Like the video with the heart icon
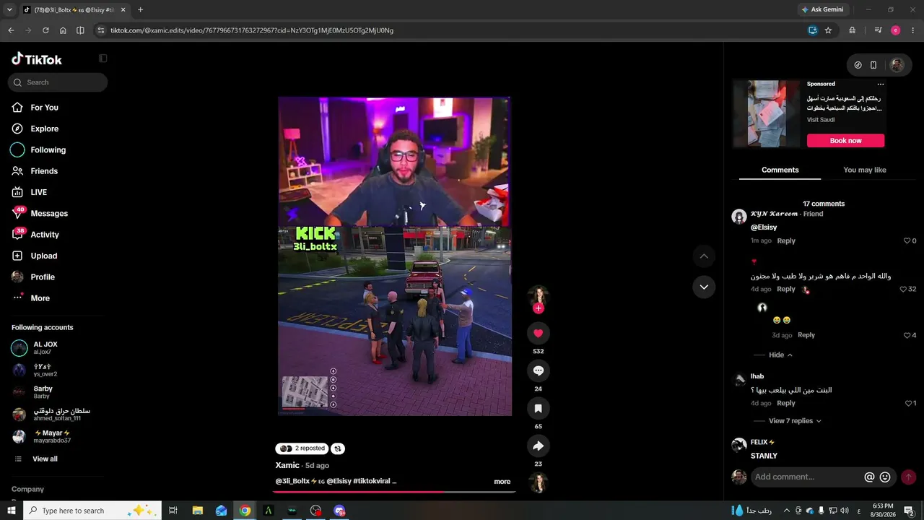The height and width of the screenshot is (520, 924). [x=538, y=333]
